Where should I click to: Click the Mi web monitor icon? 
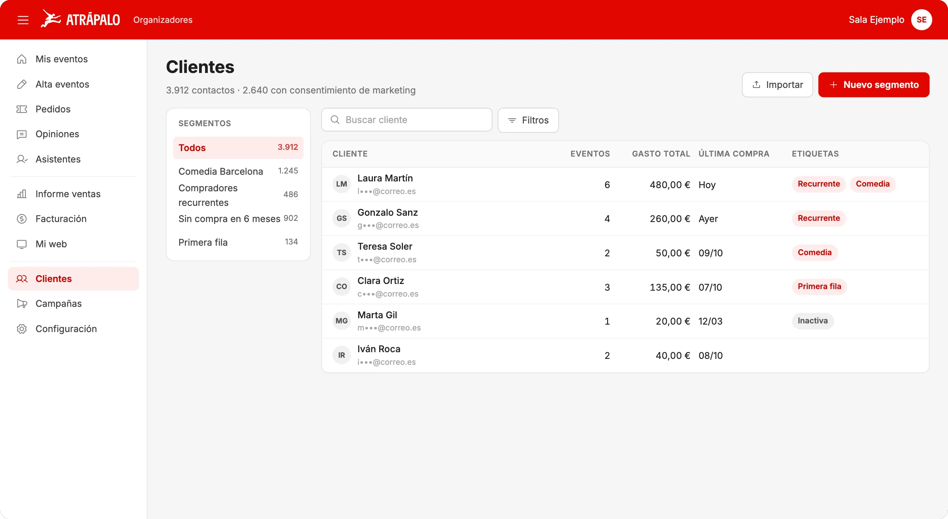pos(22,244)
